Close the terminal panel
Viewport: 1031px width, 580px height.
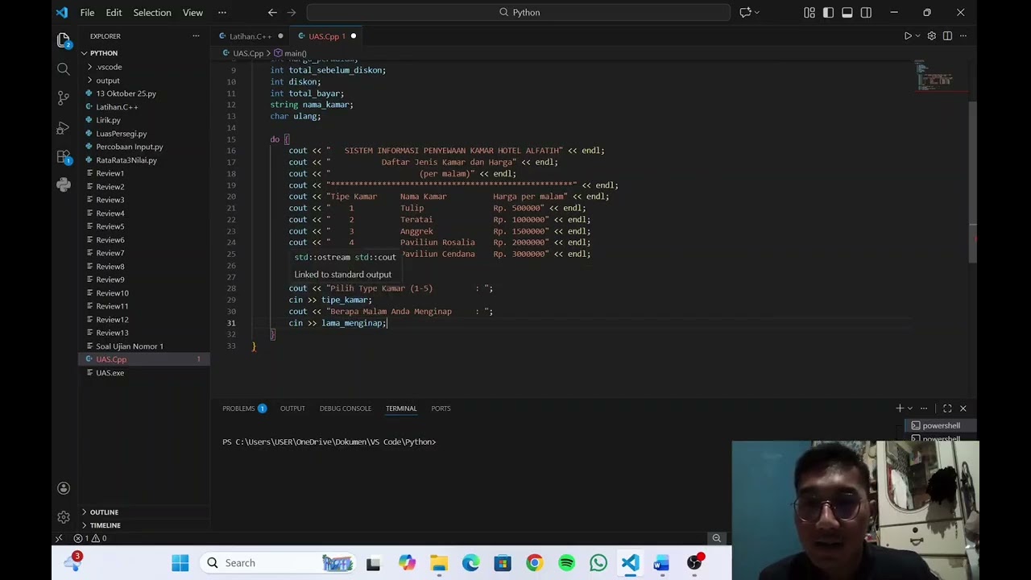tap(963, 408)
